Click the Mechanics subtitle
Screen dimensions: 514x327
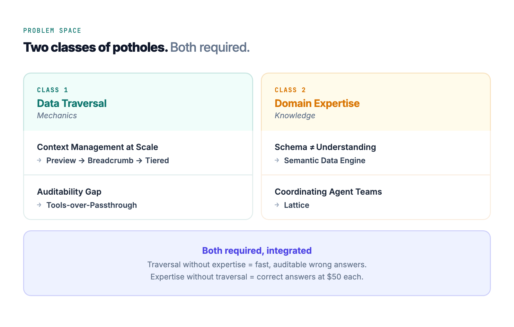pyautogui.click(x=57, y=116)
